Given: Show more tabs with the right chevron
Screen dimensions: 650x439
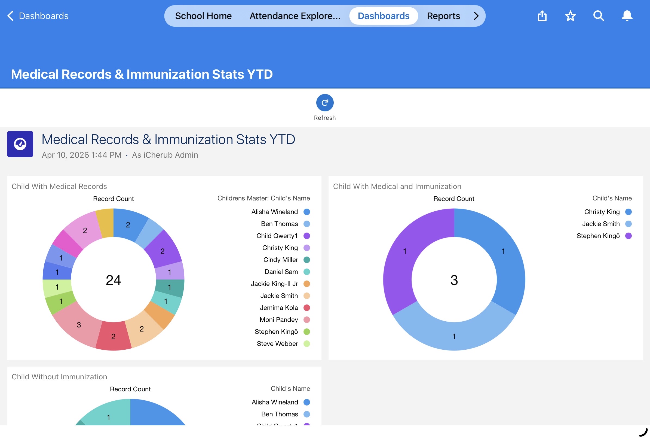Looking at the screenshot, I should coord(476,16).
